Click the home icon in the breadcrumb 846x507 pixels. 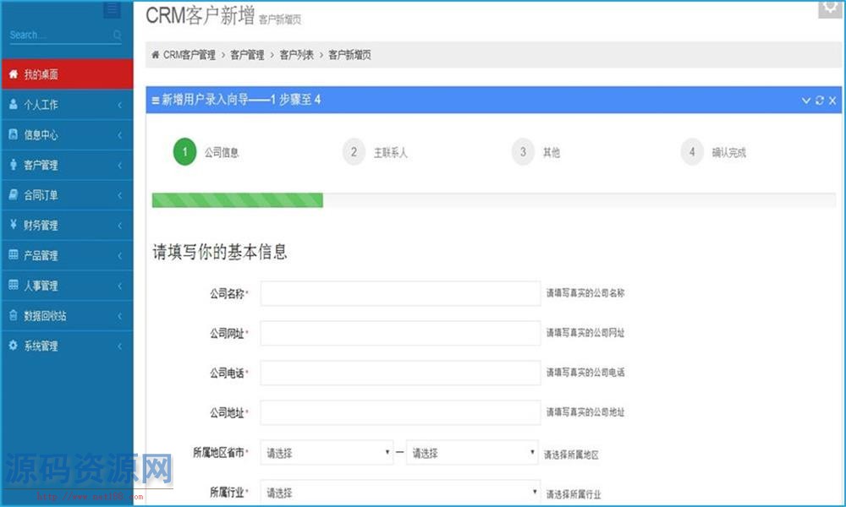point(155,55)
